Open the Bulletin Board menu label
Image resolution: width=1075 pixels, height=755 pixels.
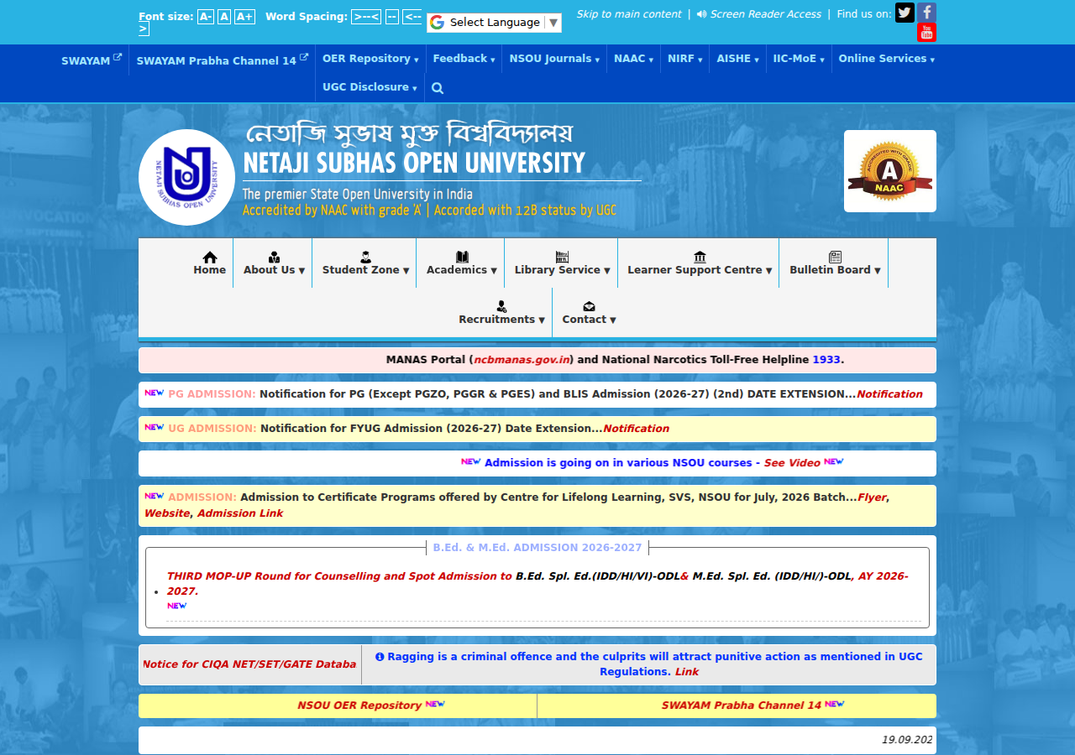(835, 270)
